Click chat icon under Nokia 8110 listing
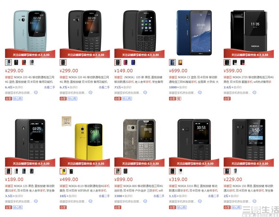This screenshot has width=279, height=217. click(90, 201)
